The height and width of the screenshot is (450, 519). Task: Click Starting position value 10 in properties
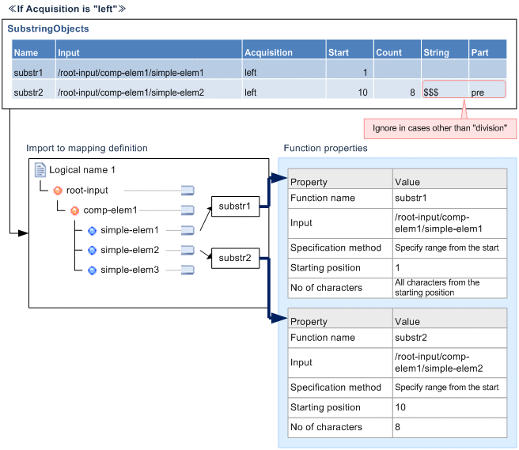coord(449,407)
